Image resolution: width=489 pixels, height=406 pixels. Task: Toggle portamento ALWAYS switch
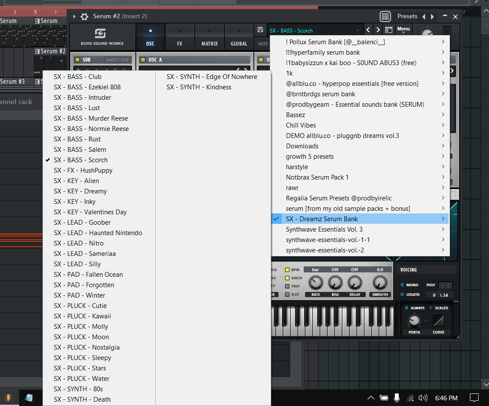407,308
